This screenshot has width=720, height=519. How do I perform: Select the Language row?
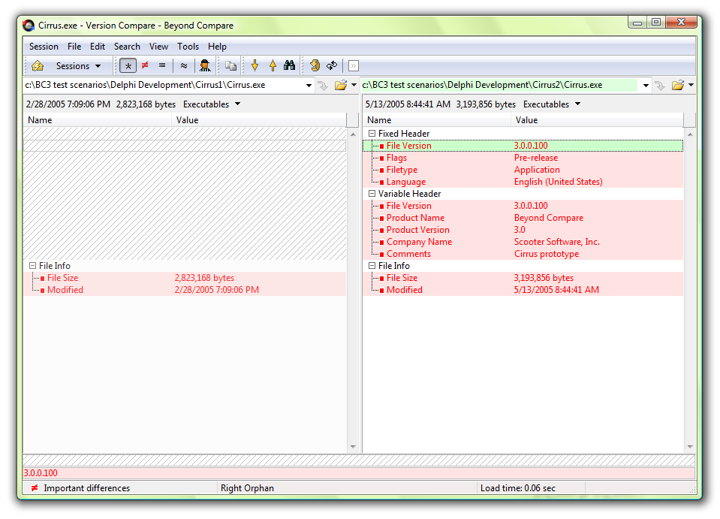click(523, 182)
